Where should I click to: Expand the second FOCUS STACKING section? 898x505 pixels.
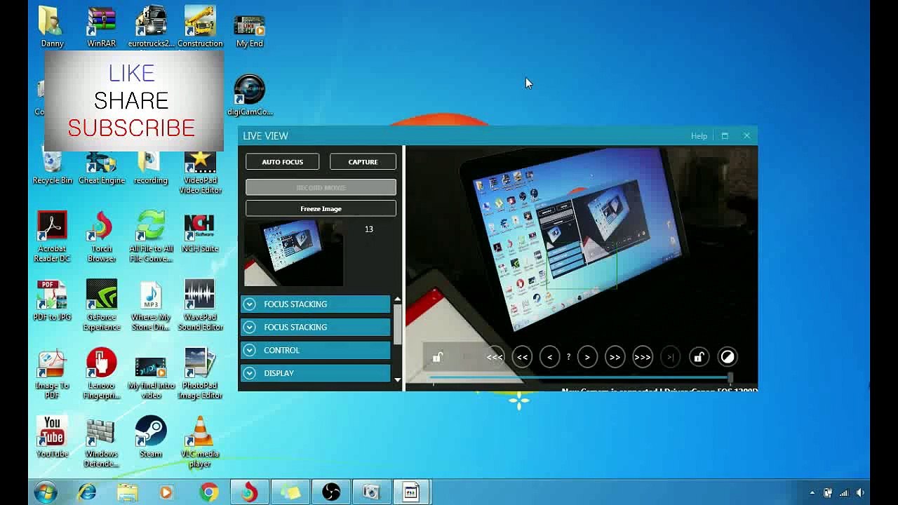click(316, 327)
